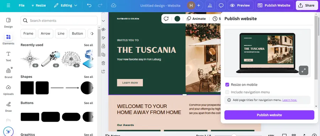The image size is (320, 136).
Task: Click the clock duration icon
Action: [215, 19]
